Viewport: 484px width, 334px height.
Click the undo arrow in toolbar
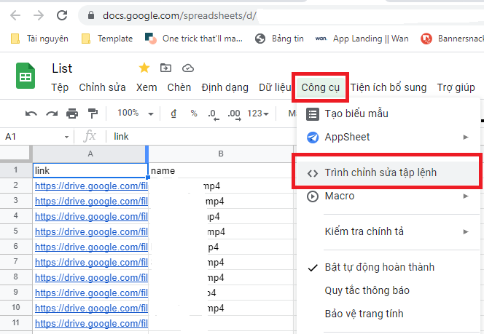31,114
